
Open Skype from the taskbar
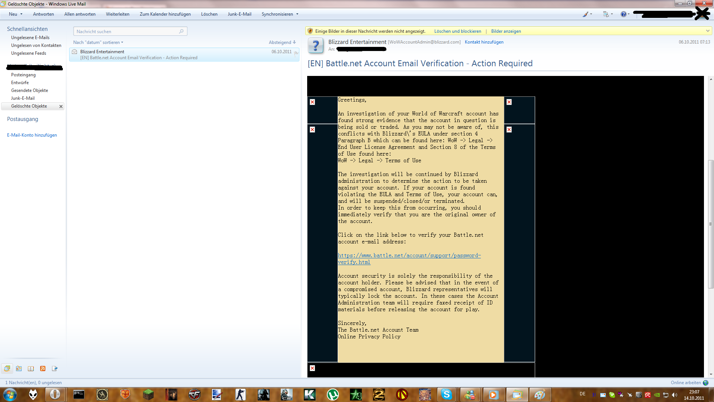click(446, 395)
